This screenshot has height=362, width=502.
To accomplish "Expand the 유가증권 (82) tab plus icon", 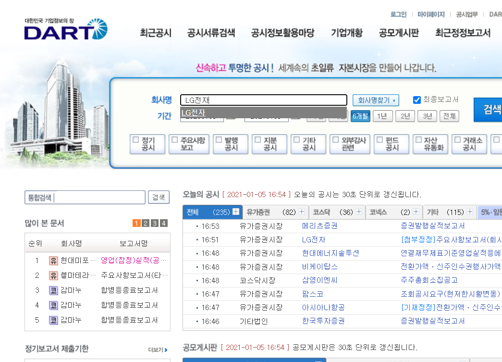I will [x=302, y=212].
